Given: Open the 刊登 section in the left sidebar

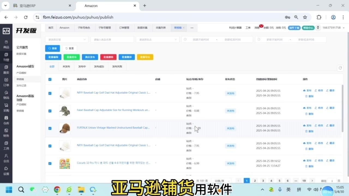Looking at the screenshot, I should [6, 57].
